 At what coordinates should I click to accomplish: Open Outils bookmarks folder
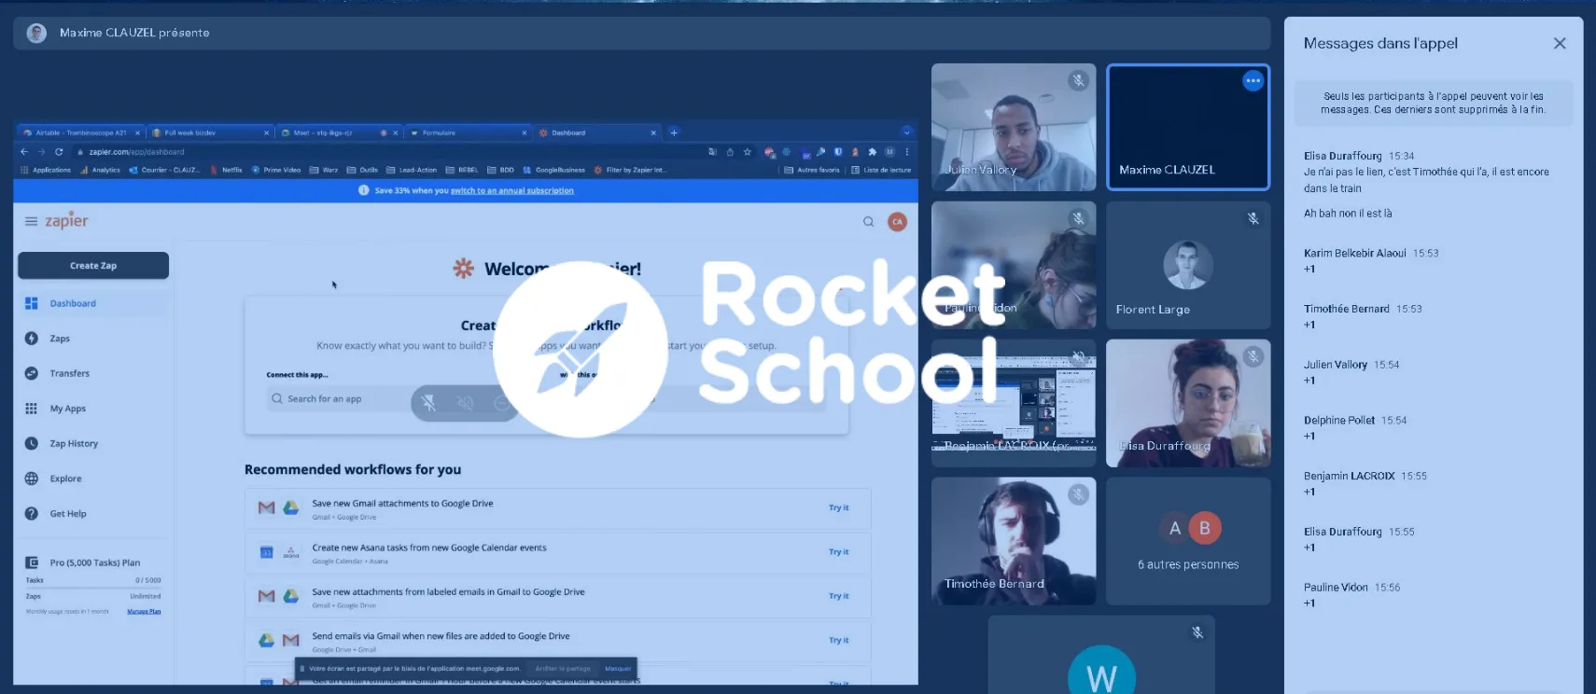click(x=362, y=170)
